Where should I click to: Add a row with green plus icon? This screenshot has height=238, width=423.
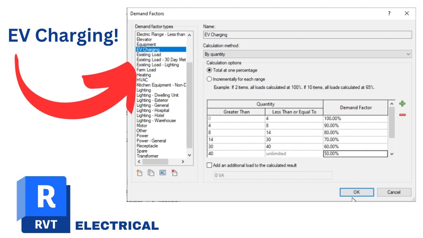402,104
